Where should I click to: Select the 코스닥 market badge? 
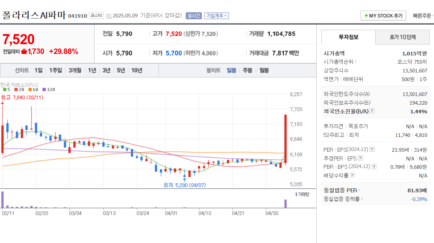click(x=96, y=16)
